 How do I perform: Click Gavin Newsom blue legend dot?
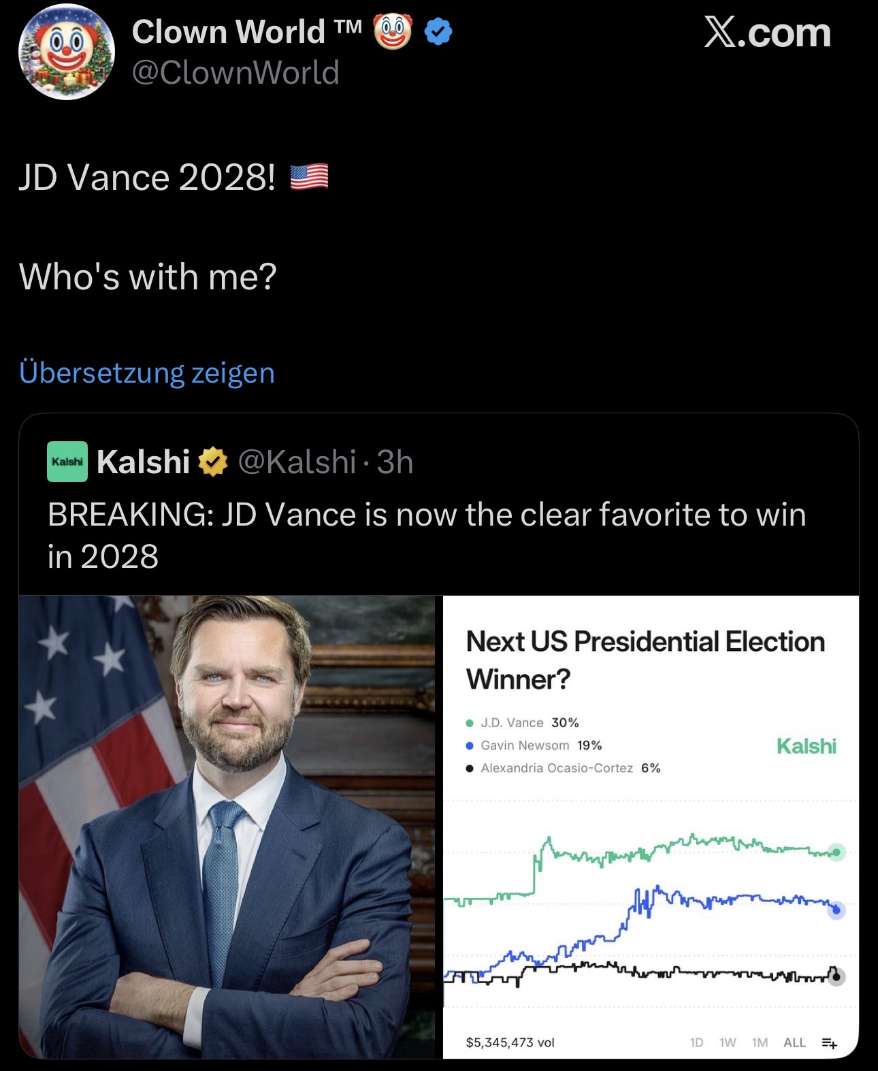coord(470,746)
